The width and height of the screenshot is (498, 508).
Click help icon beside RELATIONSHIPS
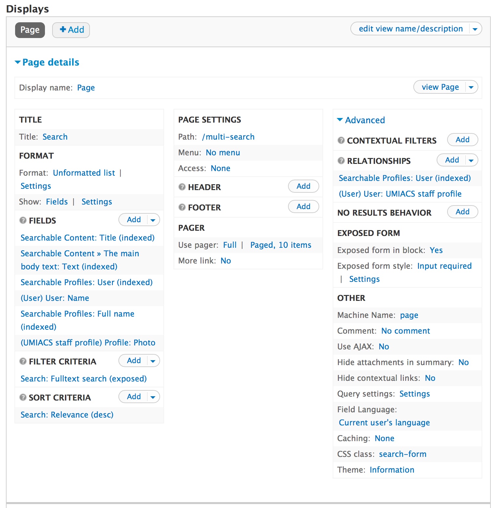341,161
